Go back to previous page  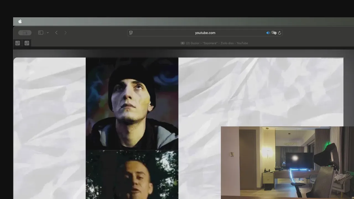56,33
